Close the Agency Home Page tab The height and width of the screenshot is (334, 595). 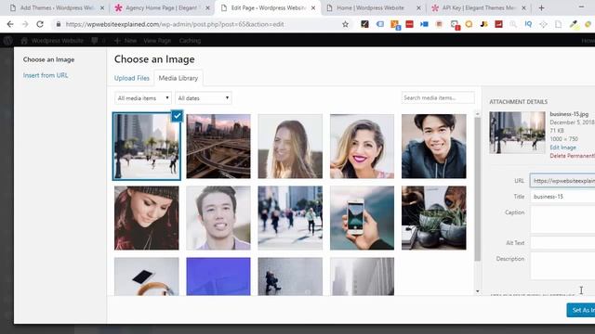coord(207,7)
